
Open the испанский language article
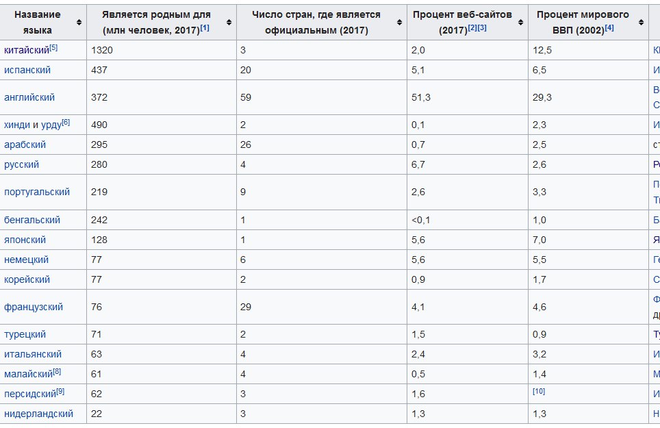(27, 70)
